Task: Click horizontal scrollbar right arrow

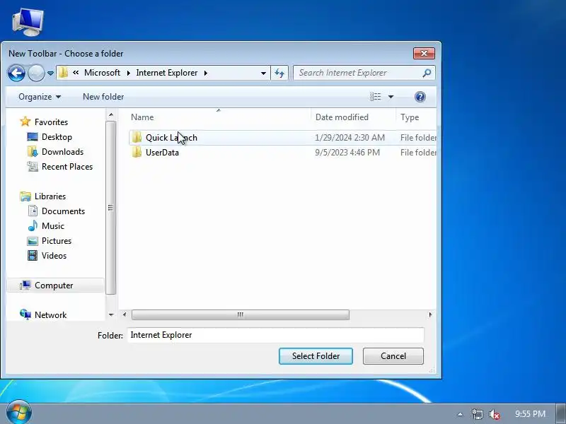Action: pyautogui.click(x=430, y=314)
